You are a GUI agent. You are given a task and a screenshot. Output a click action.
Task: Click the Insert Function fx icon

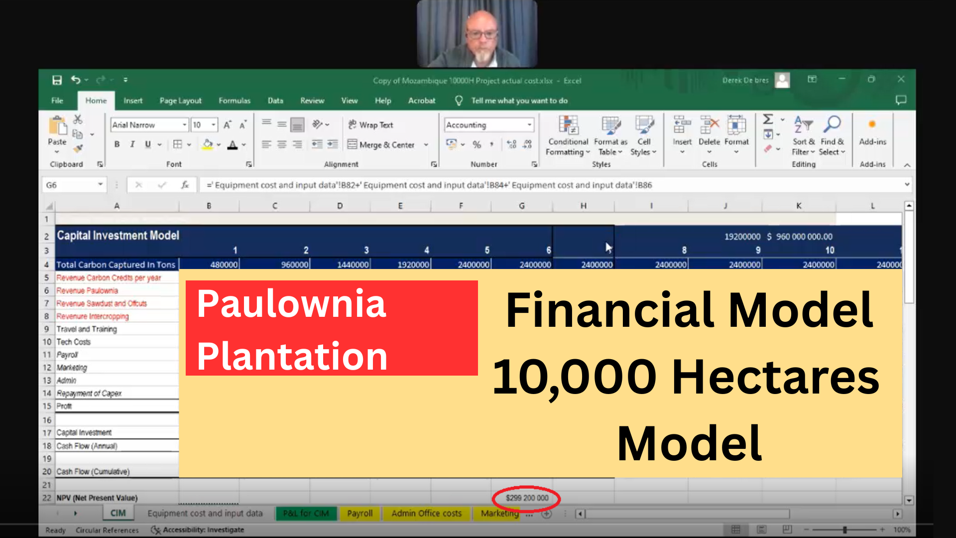click(x=185, y=185)
